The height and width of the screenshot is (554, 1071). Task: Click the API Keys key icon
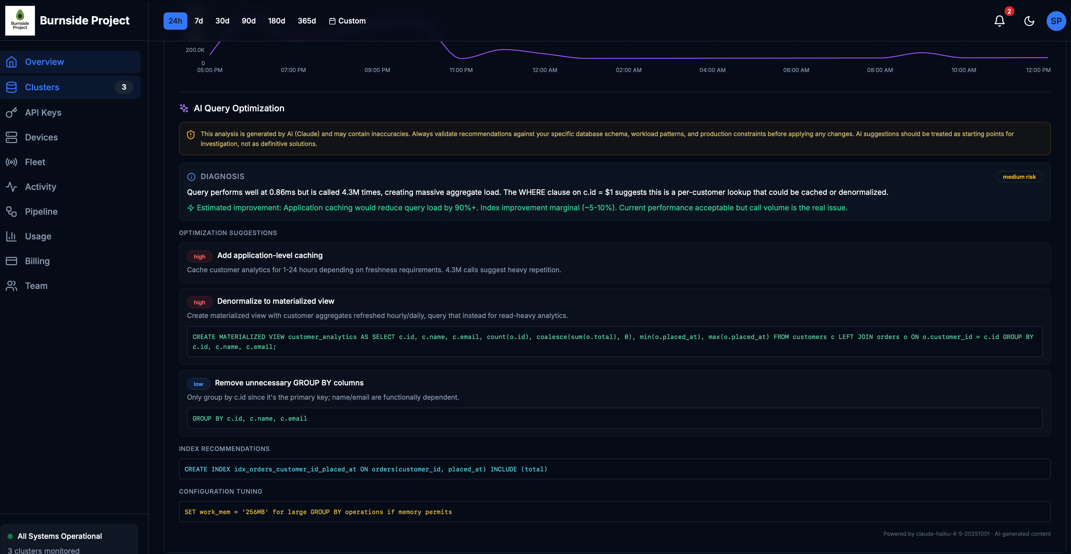point(11,112)
